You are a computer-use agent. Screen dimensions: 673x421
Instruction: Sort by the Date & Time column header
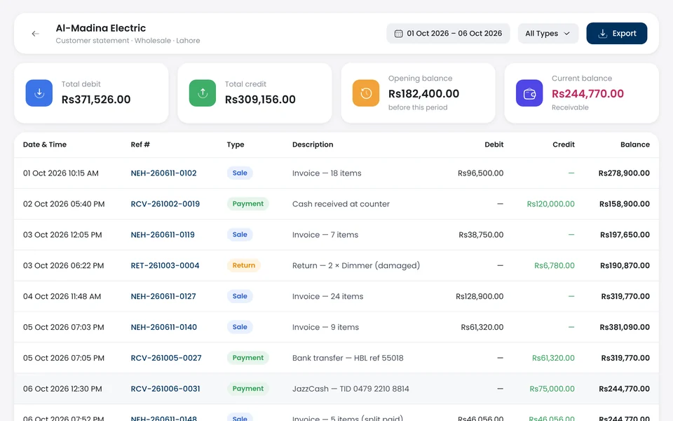pos(45,145)
